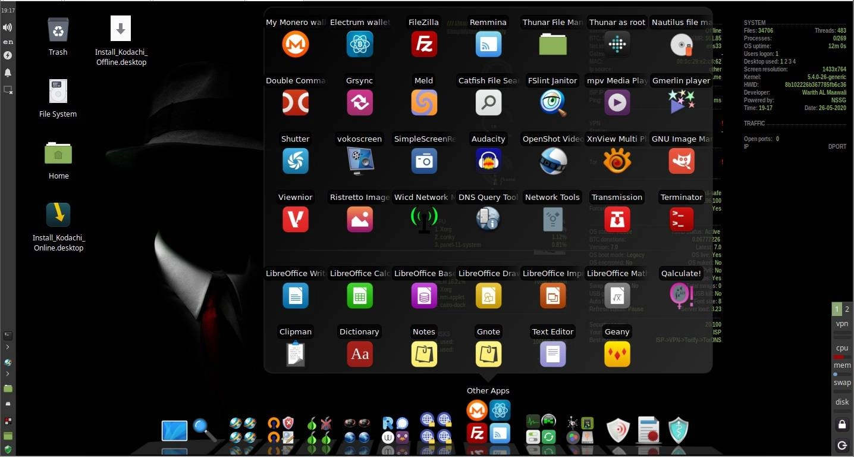Image resolution: width=854 pixels, height=457 pixels.
Task: Open Catfish File Search
Action: (x=488, y=102)
